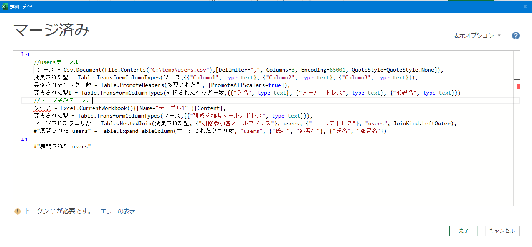The image size is (532, 247).
Task: Click the underlined ソース on the Excel.CurrentWorkbook line
Action: [x=42, y=108]
